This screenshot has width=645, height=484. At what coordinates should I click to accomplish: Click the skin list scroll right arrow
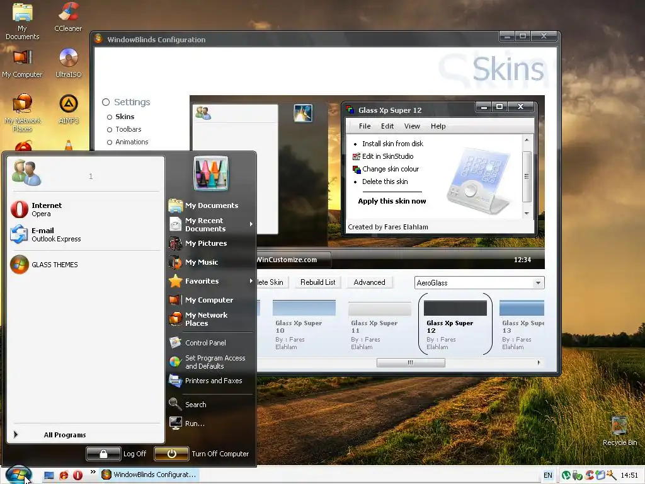539,362
